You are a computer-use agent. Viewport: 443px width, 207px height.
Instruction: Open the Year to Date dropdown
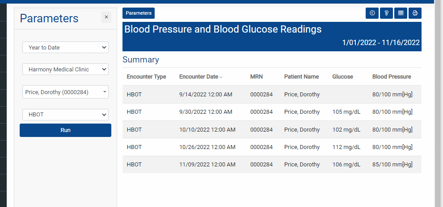pyautogui.click(x=65, y=47)
